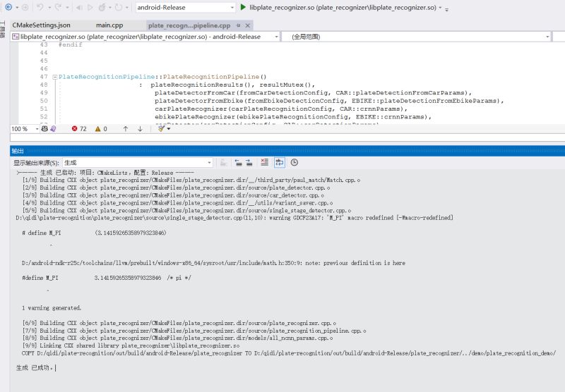Click plateDetectorFromCar on line 49

(195, 93)
